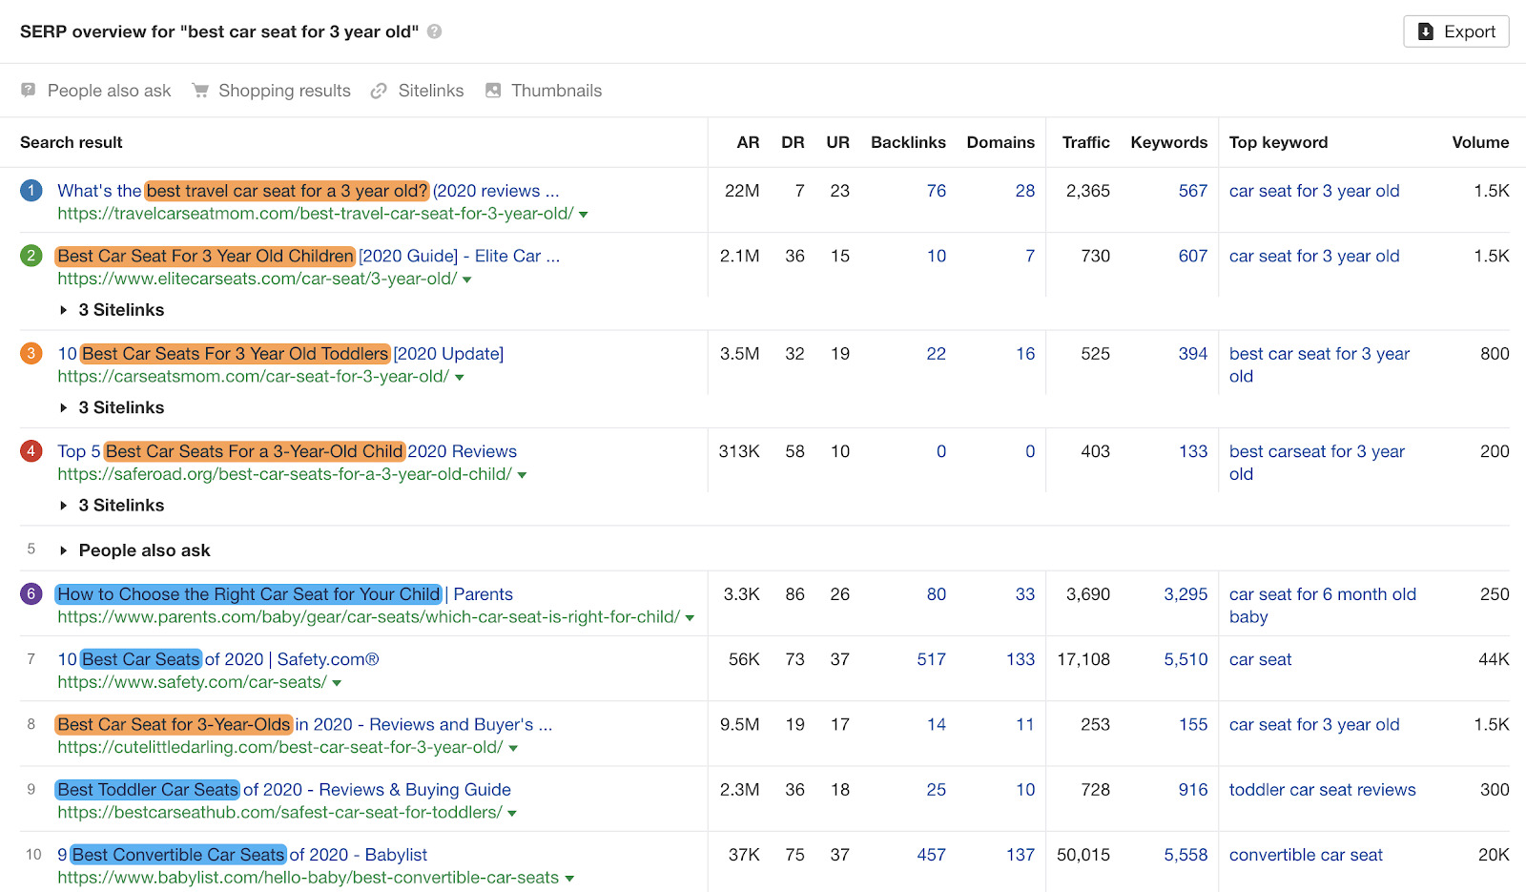
Task: Click the Export button
Action: click(x=1455, y=31)
